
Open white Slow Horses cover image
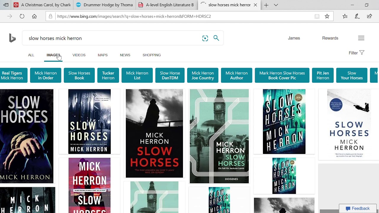(x=349, y=124)
